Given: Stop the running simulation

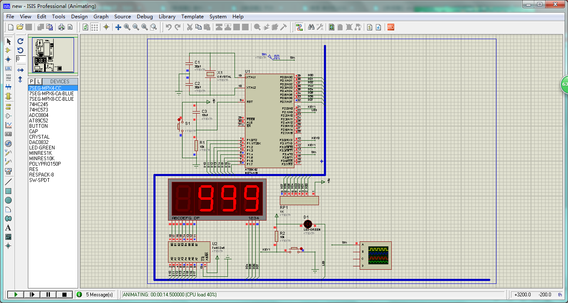Looking at the screenshot, I should (x=64, y=295).
